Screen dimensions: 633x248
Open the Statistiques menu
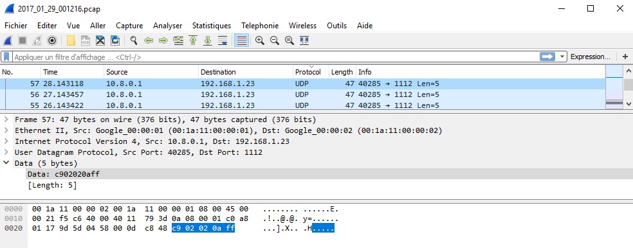[212, 26]
